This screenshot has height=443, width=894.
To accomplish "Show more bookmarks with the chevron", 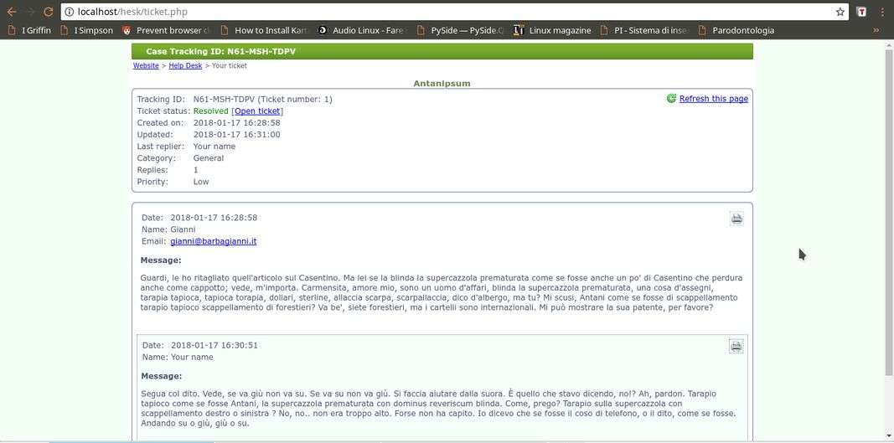I will click(x=876, y=30).
